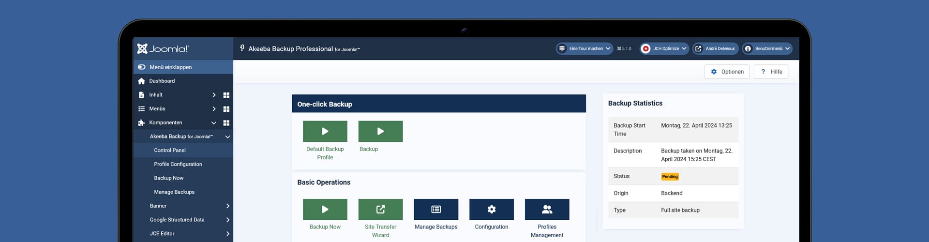The width and height of the screenshot is (929, 242).
Task: Open the Profiles Management tile
Action: click(547, 209)
